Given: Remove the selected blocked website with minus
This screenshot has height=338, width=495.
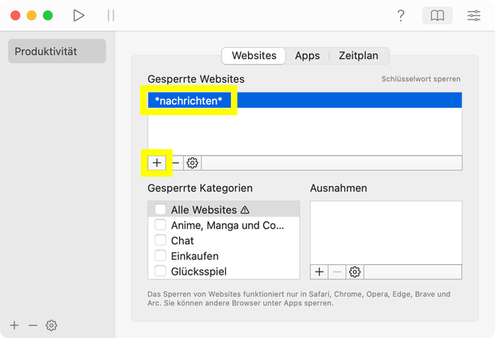Looking at the screenshot, I should [x=176, y=163].
